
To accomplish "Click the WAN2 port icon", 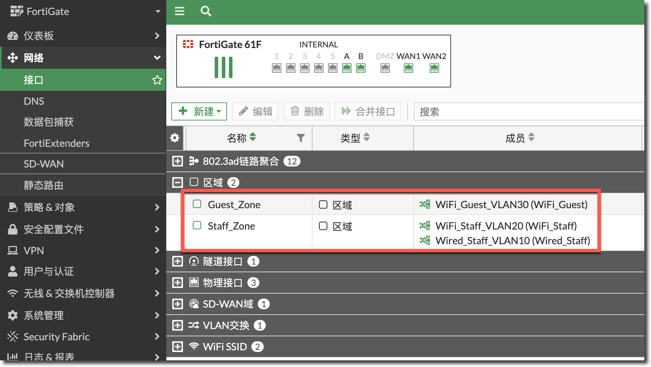I will coord(434,68).
